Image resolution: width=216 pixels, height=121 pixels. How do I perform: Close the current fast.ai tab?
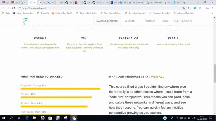[35, 3]
